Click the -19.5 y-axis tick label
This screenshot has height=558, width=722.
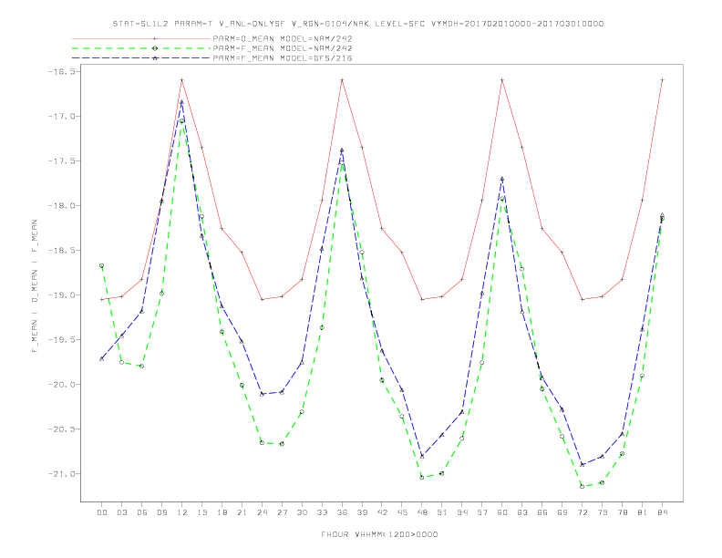(x=61, y=339)
